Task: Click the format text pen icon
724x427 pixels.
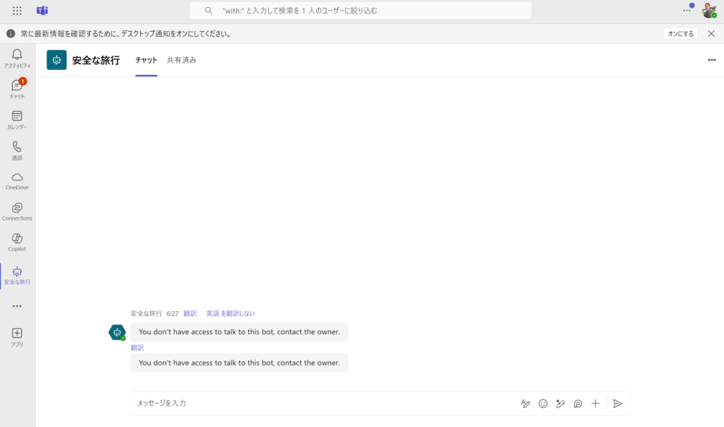Action: pyautogui.click(x=525, y=404)
